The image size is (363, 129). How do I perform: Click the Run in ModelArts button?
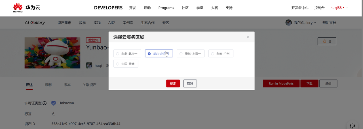[281, 83]
